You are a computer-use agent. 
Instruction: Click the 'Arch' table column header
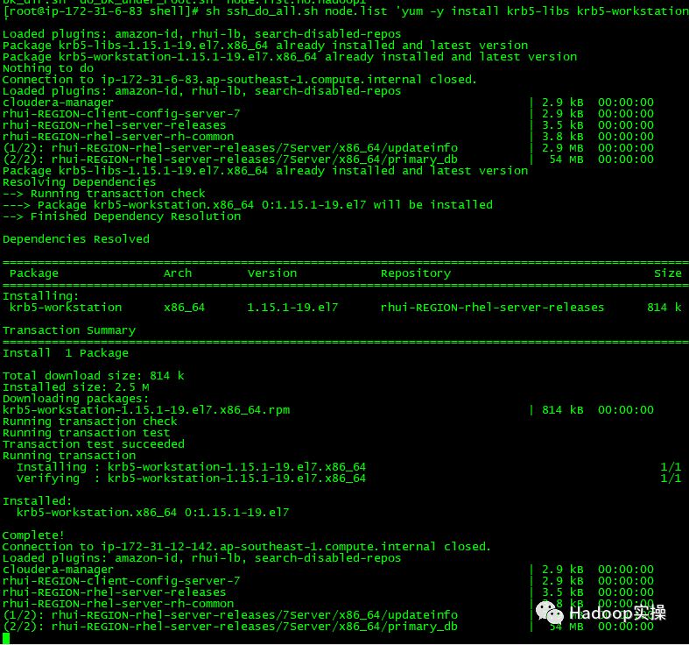pos(178,273)
